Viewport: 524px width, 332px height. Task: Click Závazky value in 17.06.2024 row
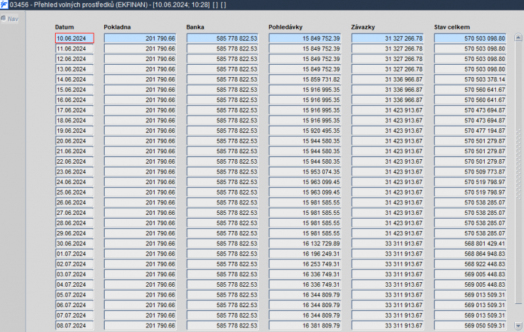tap(387, 110)
